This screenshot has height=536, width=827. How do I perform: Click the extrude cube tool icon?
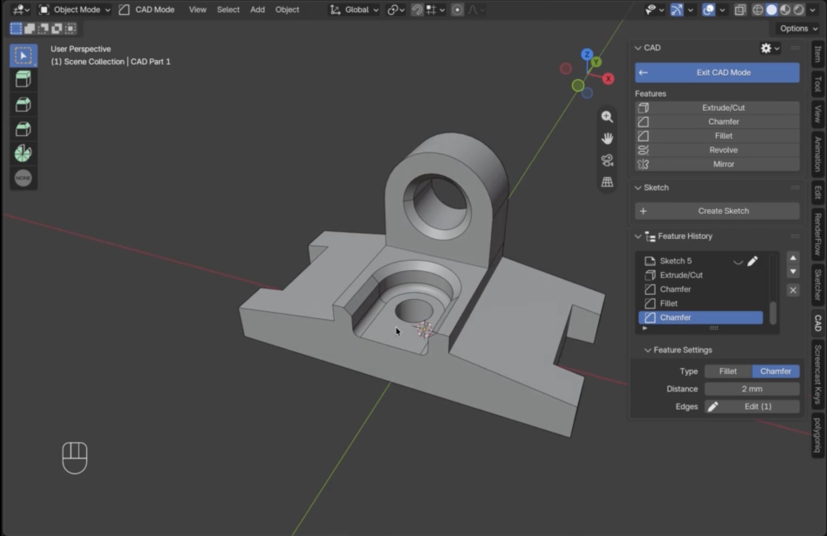[23, 80]
